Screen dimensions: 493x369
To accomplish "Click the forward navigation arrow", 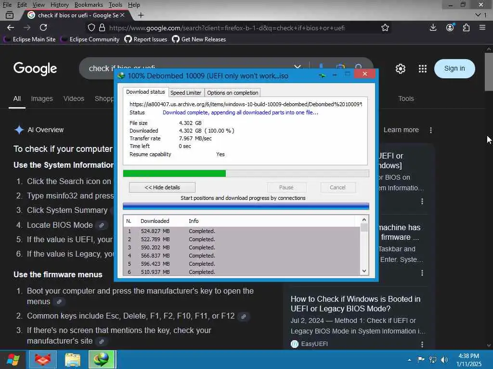I will coord(27,27).
